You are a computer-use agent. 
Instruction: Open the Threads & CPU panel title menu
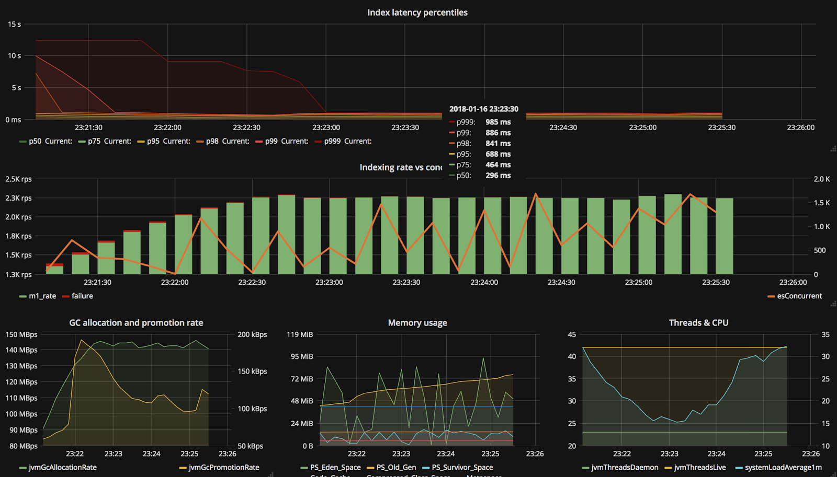[x=698, y=323]
